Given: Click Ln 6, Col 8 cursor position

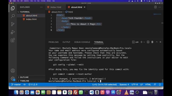Looking at the screenshot, I should click(105, 85).
